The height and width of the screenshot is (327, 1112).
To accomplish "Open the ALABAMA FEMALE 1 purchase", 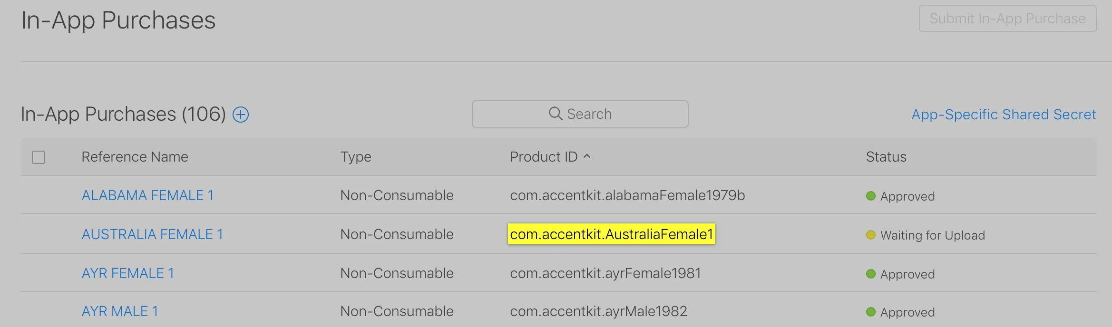I will point(147,195).
